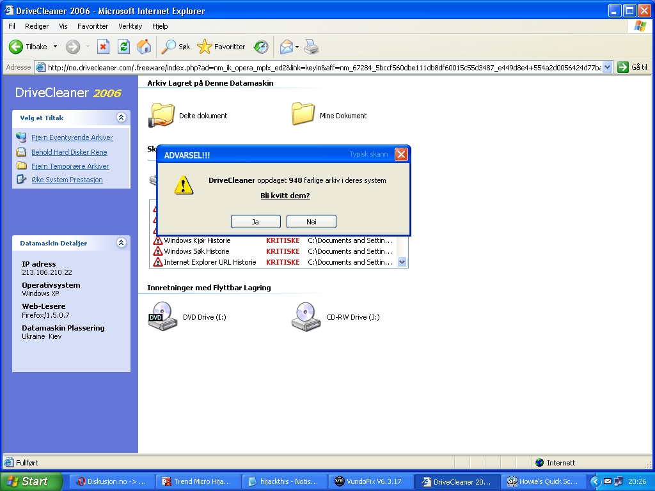Open the CD-RW Drive (J:) icon
Screen dimensions: 655x491
pos(306,316)
